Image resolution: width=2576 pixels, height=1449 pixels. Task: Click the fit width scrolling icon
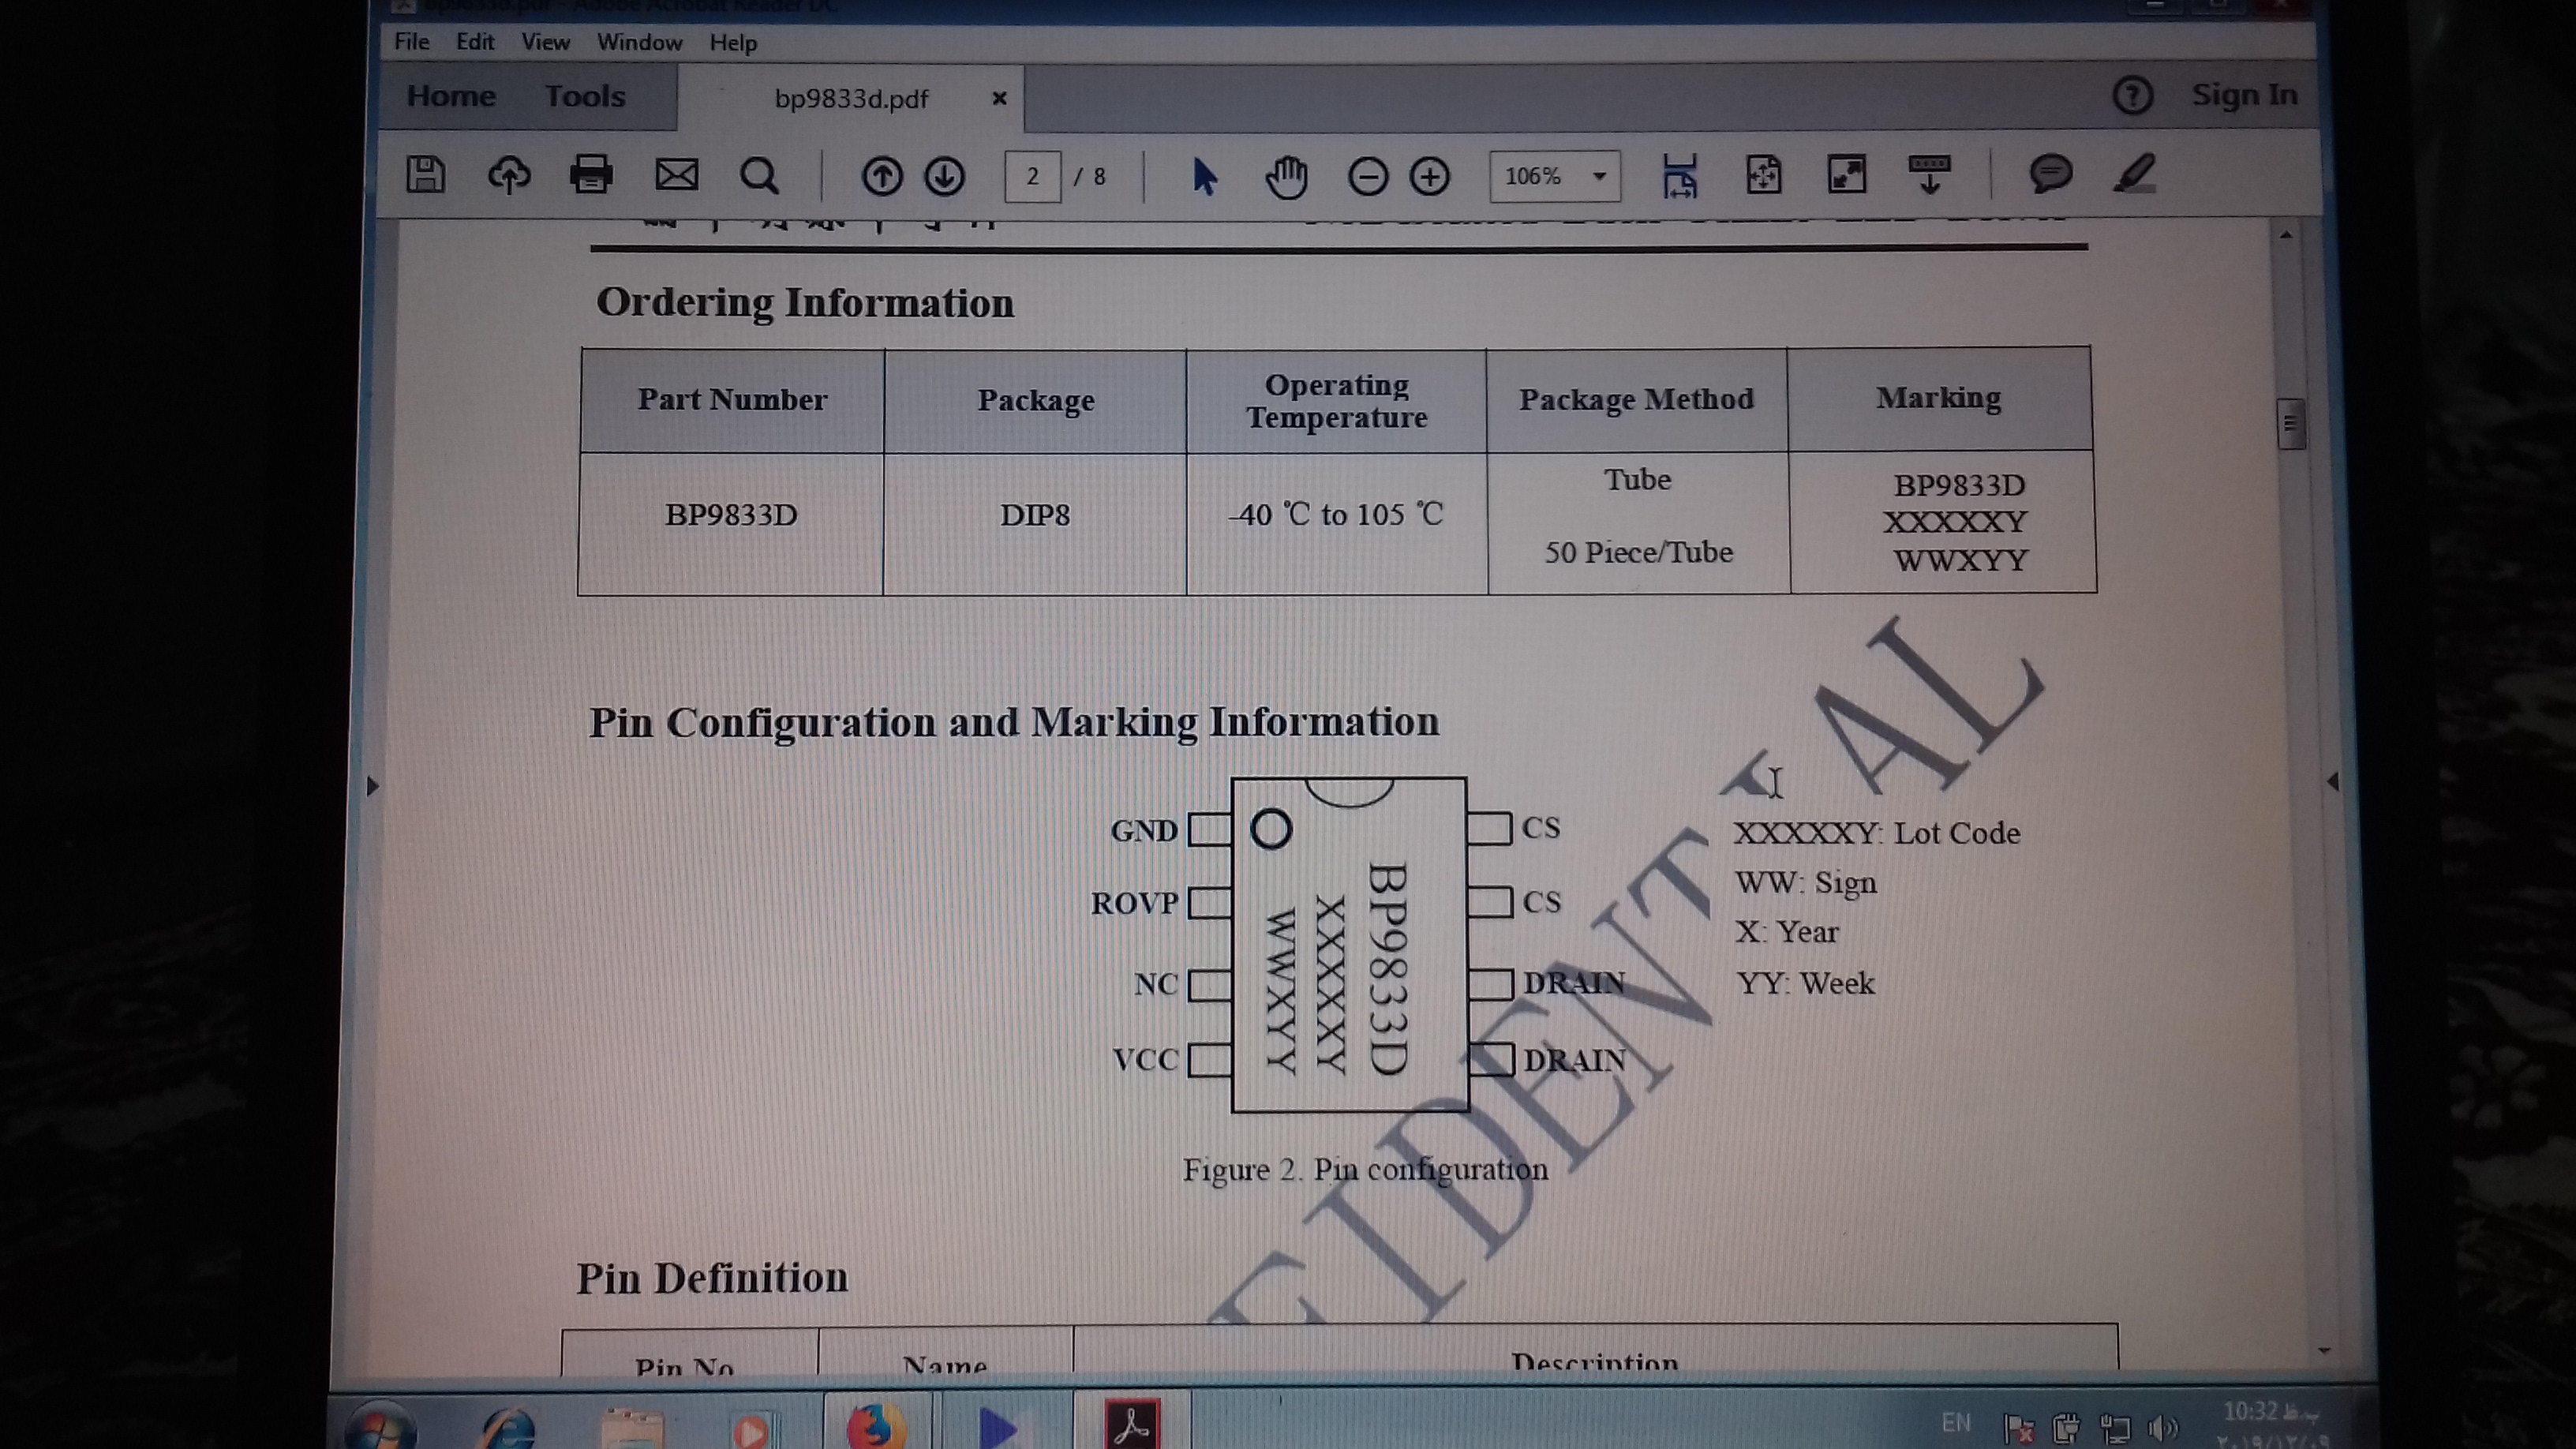pyautogui.click(x=1680, y=176)
